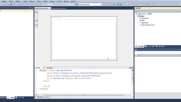Screen dimensions: 181x102
Task: Expand the MainWindow.xaml node in Solution Explorer
Action: click(138, 25)
